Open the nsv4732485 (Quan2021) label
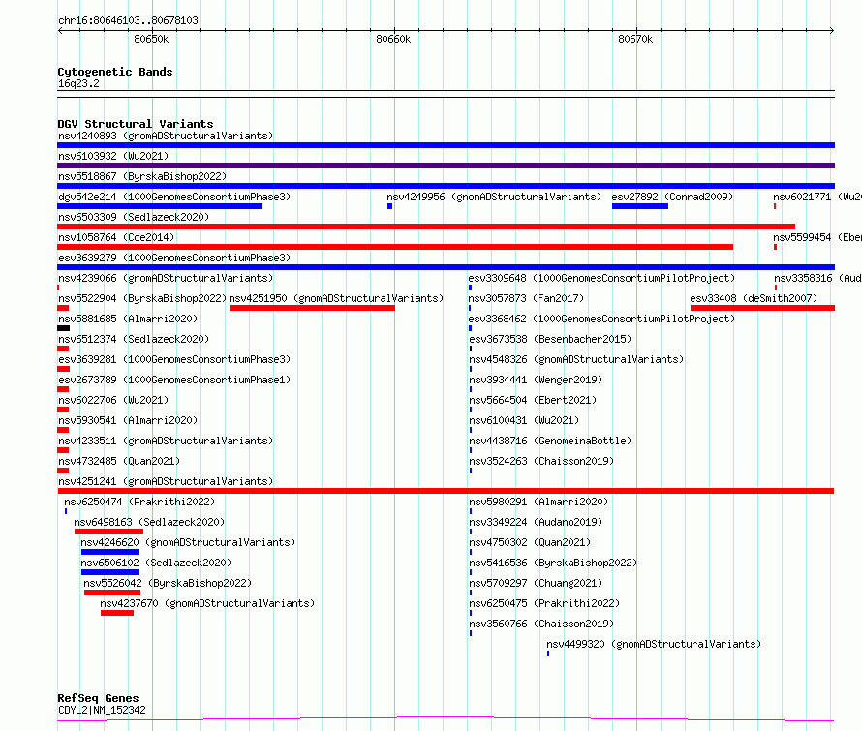Image resolution: width=862 pixels, height=731 pixels. (x=119, y=461)
